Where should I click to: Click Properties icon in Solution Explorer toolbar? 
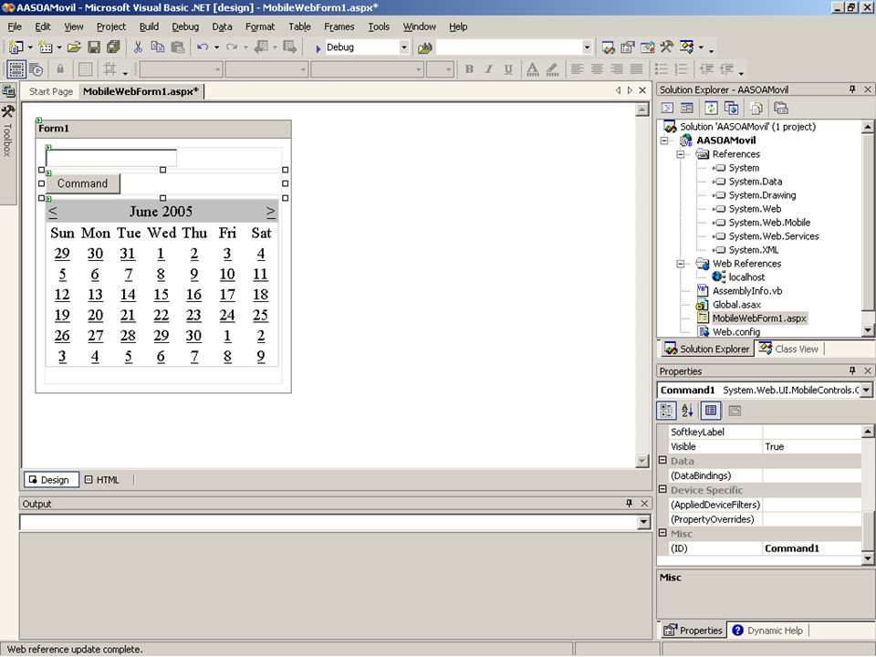pos(781,108)
